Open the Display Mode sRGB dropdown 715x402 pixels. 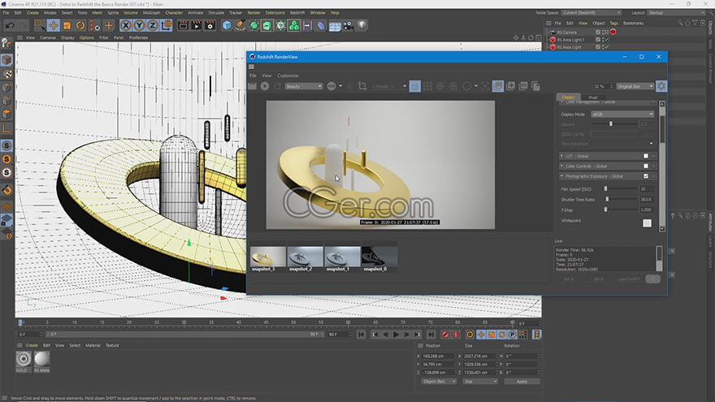point(622,115)
